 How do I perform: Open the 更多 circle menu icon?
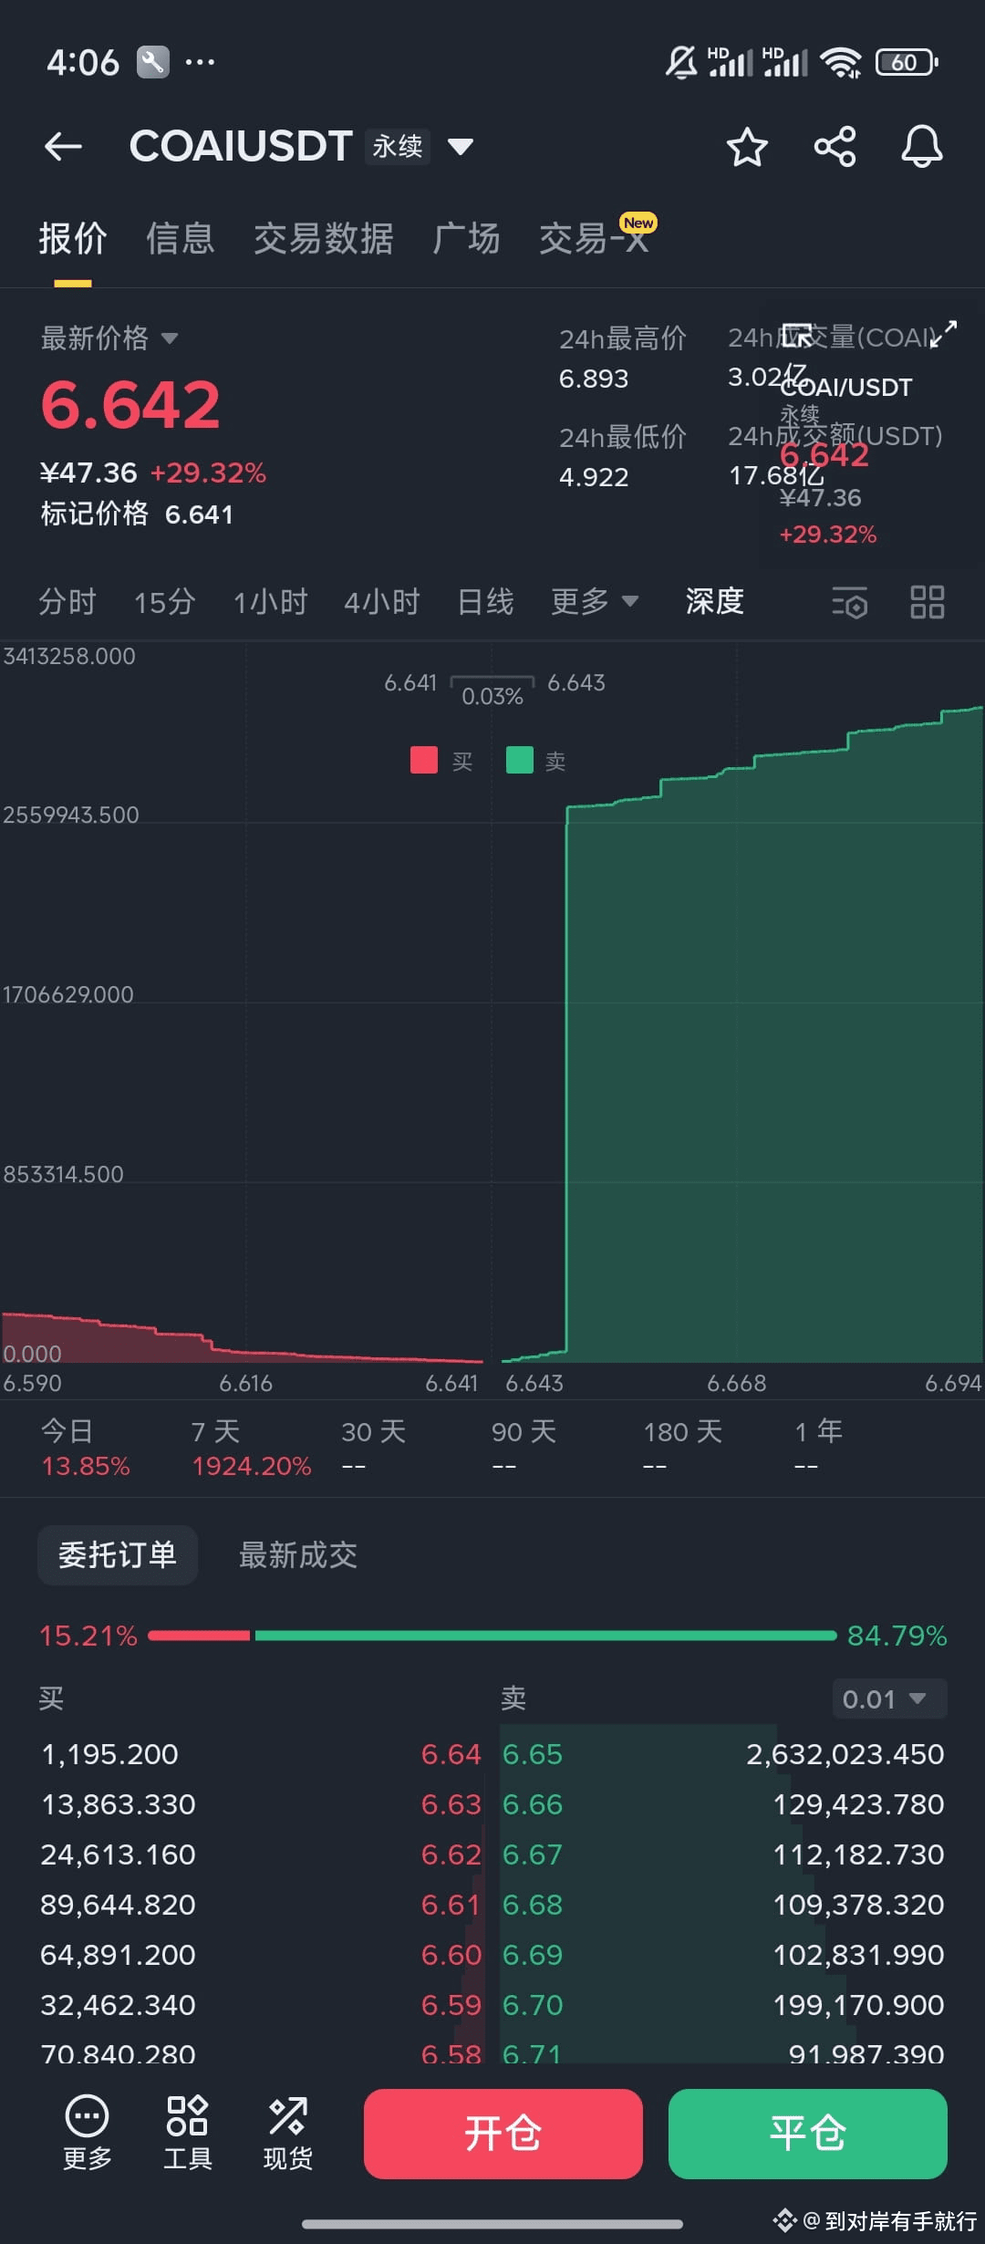88,2133
